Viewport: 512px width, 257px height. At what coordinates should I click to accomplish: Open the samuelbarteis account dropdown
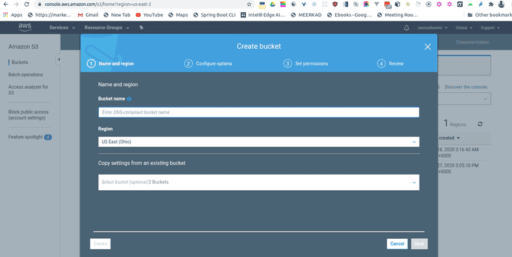coord(433,28)
